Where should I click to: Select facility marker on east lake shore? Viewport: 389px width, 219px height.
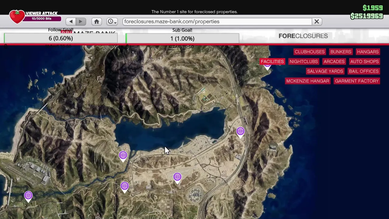(240, 132)
